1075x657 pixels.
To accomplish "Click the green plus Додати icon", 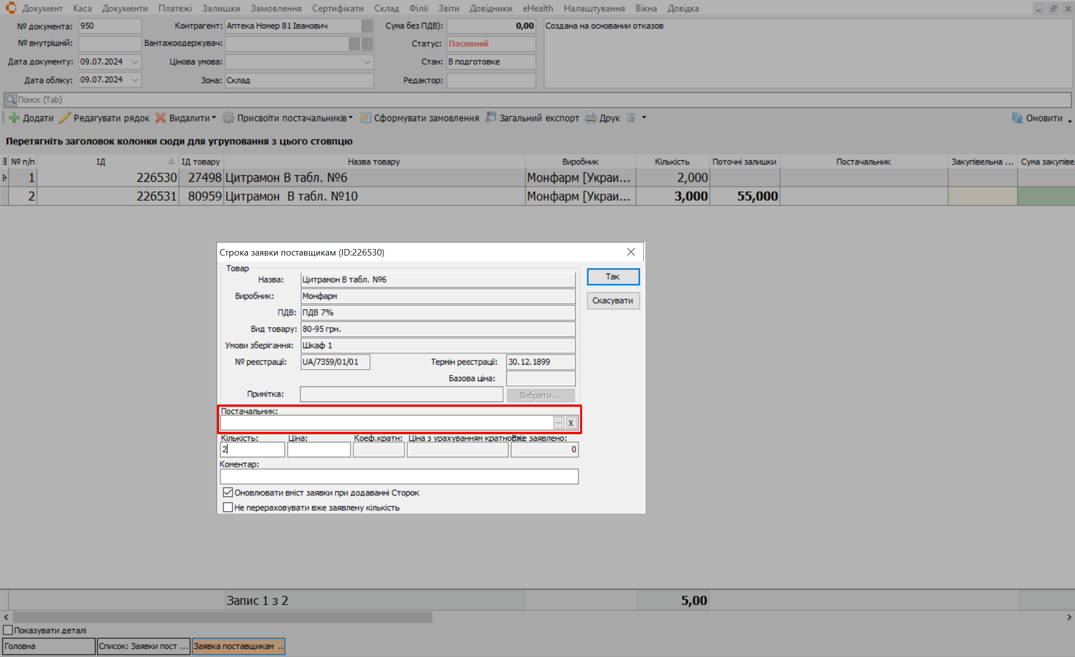I will pyautogui.click(x=14, y=118).
